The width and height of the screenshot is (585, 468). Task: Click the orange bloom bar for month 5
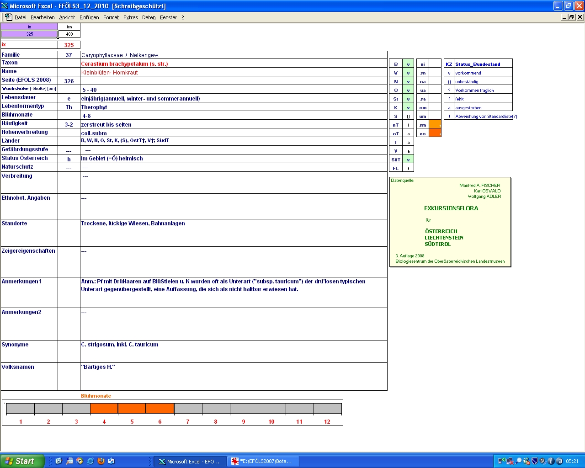pos(132,408)
